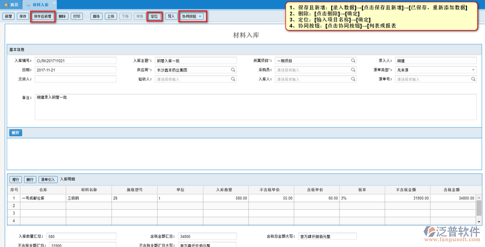The height and width of the screenshot is (247, 485).
Task: Click the 删除 button in toolbar
Action: 62,16
